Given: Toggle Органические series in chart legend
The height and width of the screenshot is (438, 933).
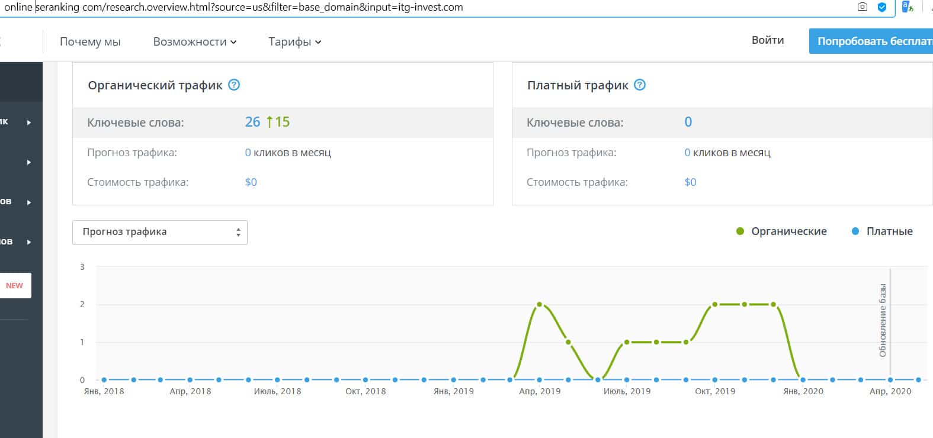Looking at the screenshot, I should point(781,231).
